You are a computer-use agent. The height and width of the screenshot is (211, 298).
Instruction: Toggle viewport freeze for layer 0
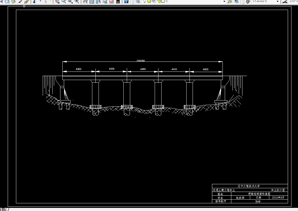154,1
